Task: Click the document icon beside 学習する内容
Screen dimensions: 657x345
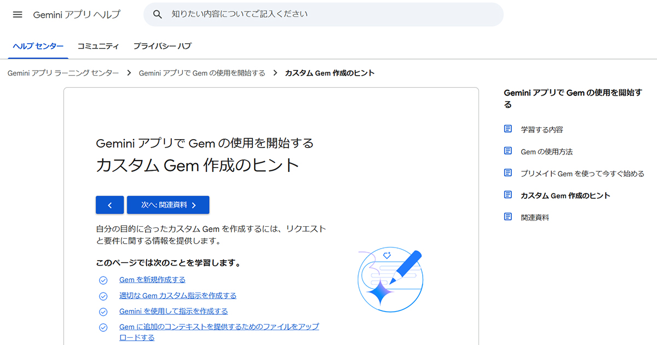Action: tap(508, 129)
